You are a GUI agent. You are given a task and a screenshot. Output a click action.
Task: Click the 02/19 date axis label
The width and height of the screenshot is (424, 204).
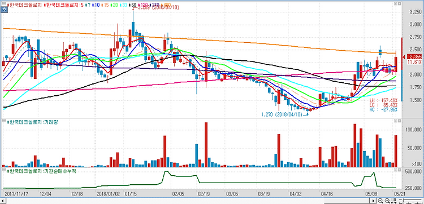tap(204, 193)
